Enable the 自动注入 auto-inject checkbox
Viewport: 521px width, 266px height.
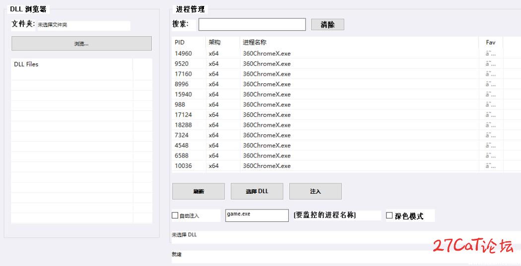[175, 215]
